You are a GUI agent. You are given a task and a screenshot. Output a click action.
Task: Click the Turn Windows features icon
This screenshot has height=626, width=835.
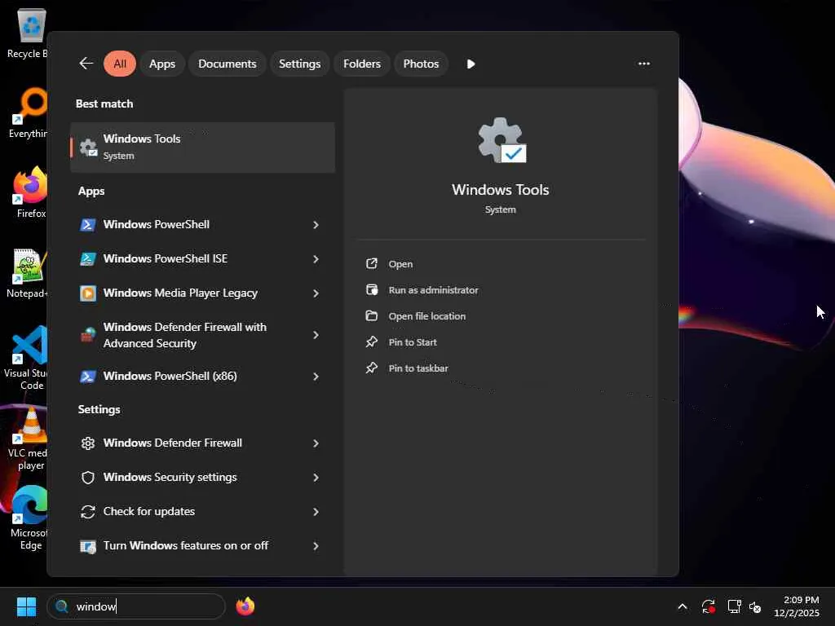(x=88, y=546)
